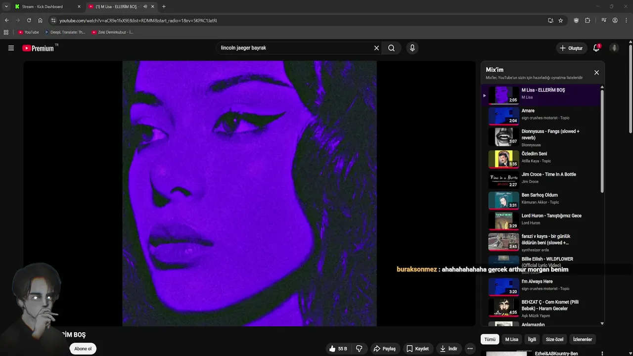Screen dimensions: 633x356
Task: Play farazi v kayra - bir günlük
Action: click(542, 242)
